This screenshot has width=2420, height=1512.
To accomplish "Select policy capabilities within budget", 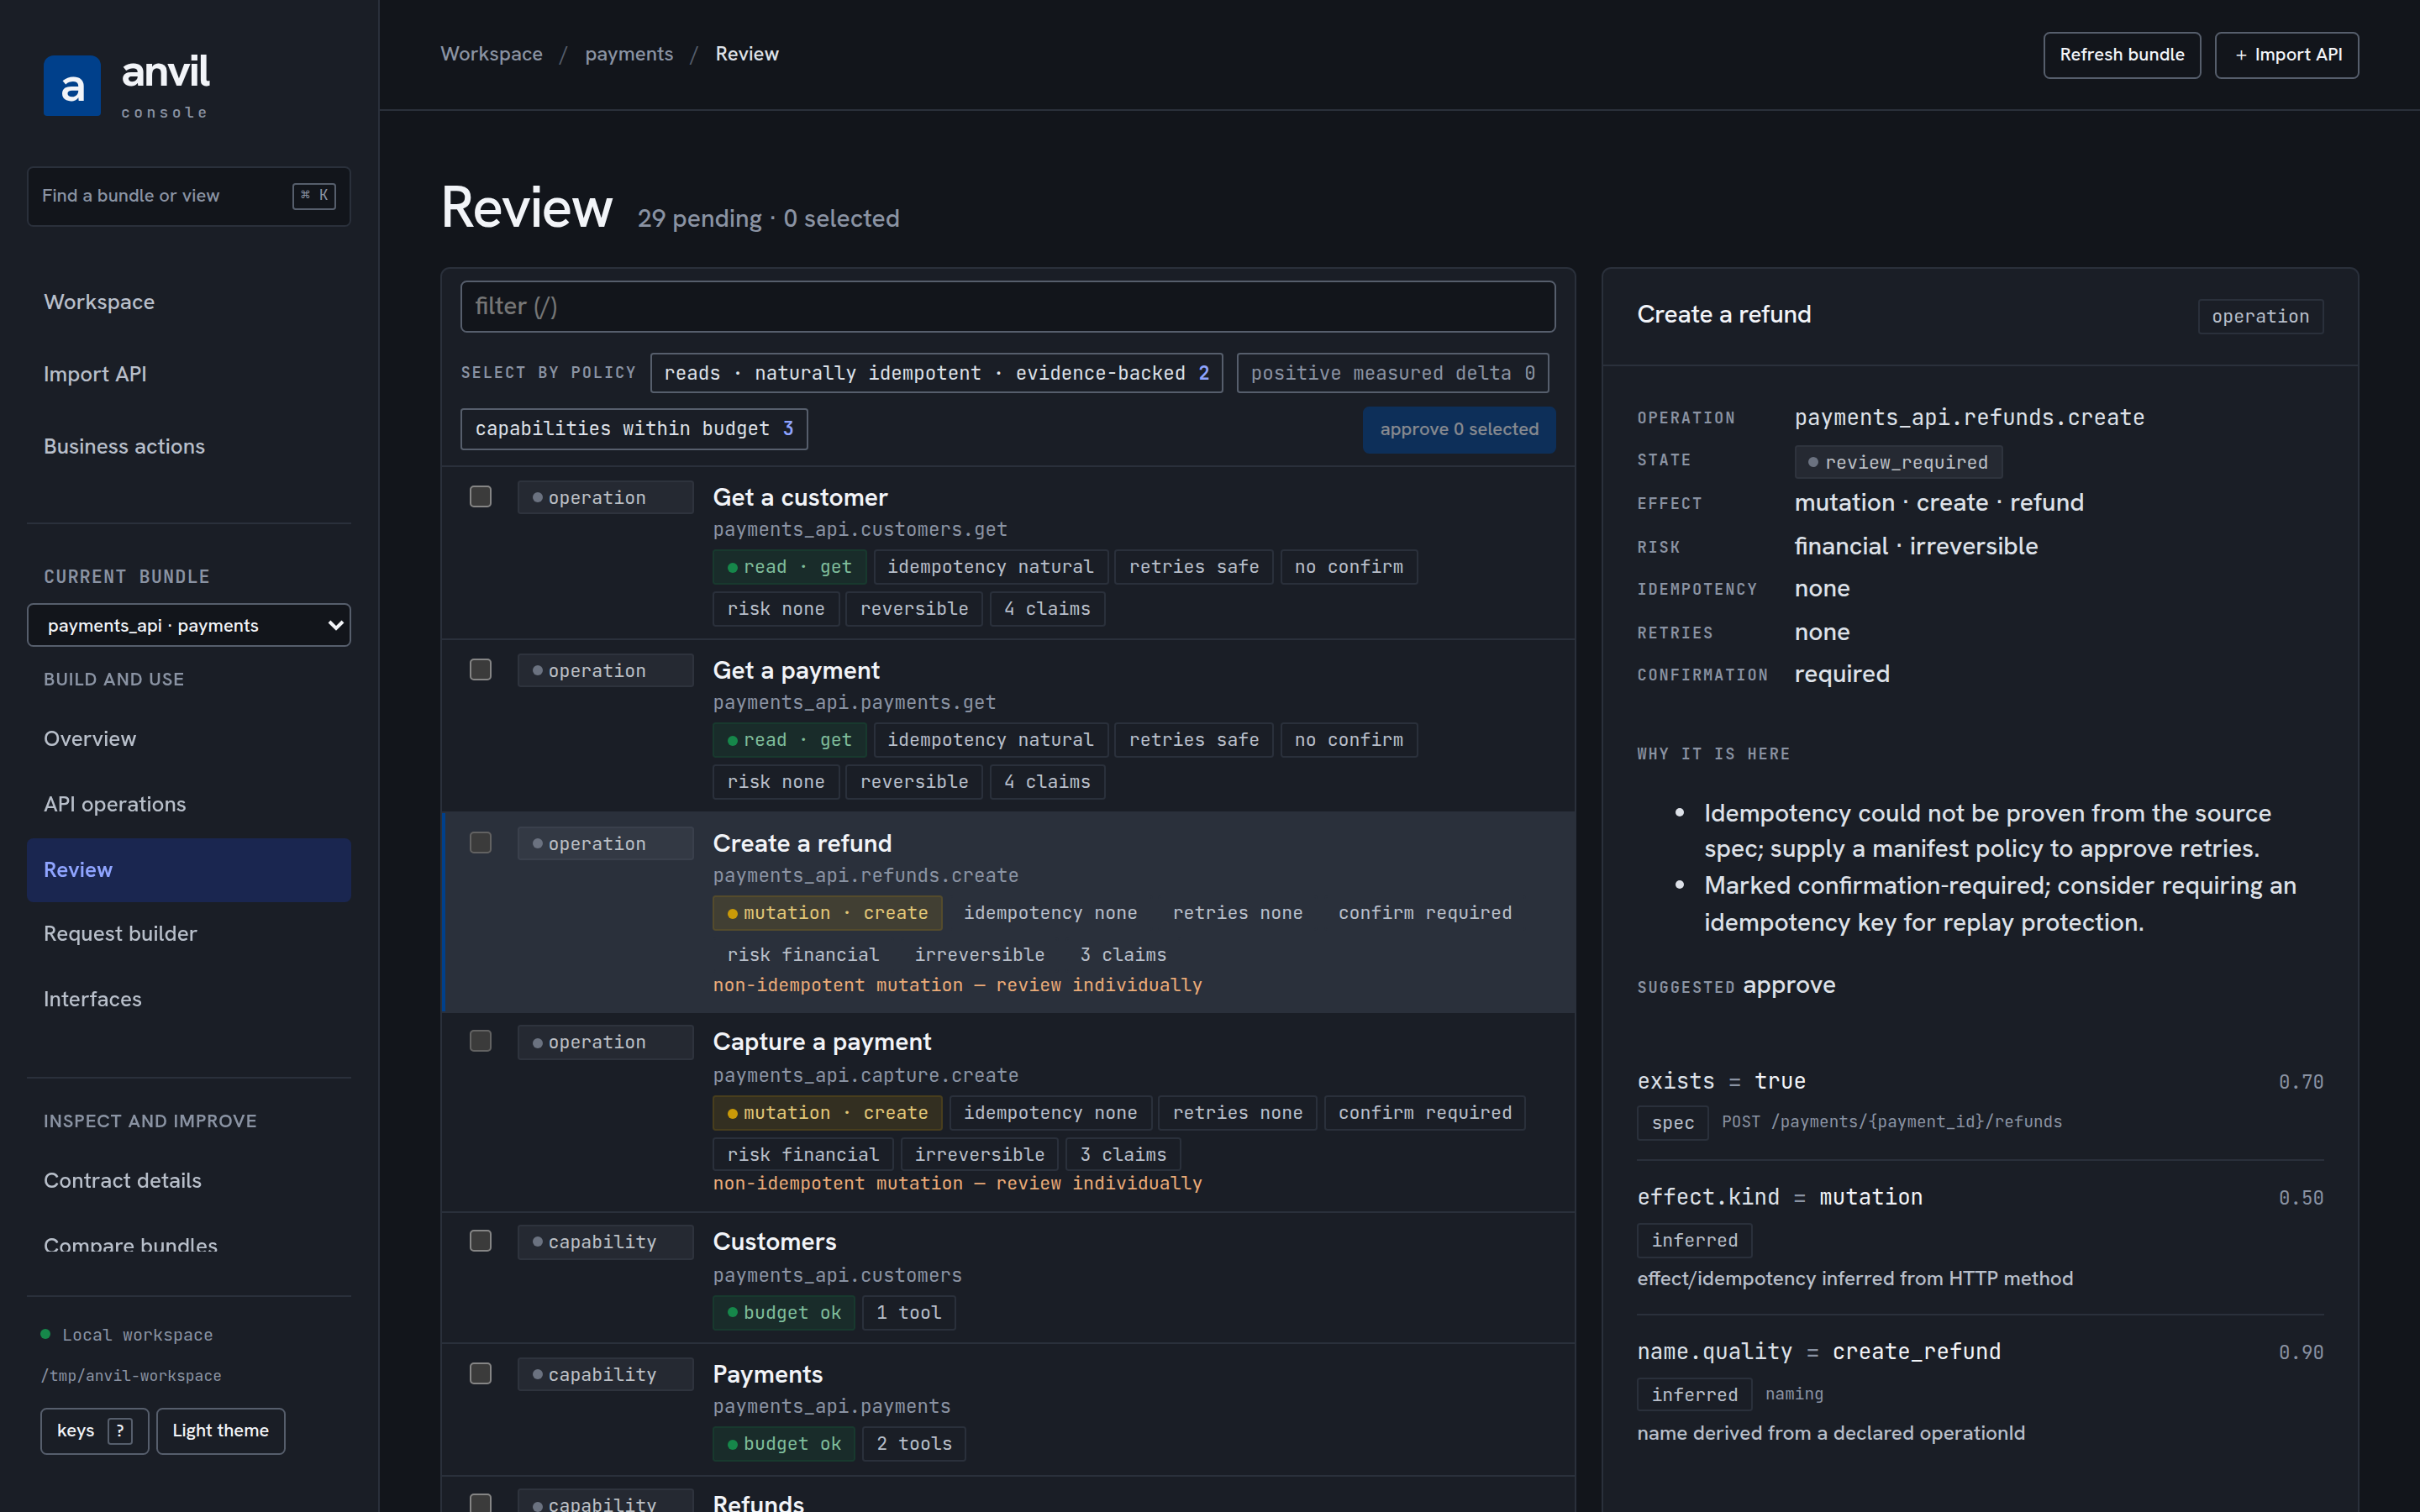I will click(634, 429).
